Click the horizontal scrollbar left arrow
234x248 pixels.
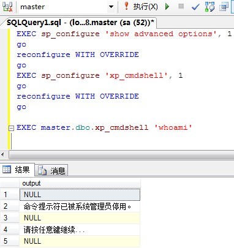(x=2, y=155)
